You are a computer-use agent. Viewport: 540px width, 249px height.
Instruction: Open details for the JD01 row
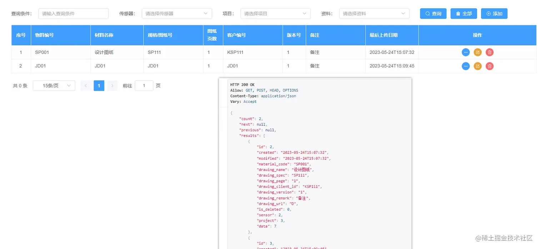tap(465, 66)
